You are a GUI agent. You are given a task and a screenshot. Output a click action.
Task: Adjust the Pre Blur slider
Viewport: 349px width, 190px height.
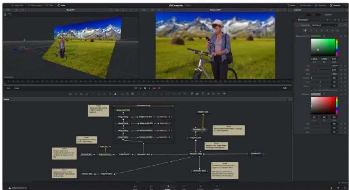[320, 78]
